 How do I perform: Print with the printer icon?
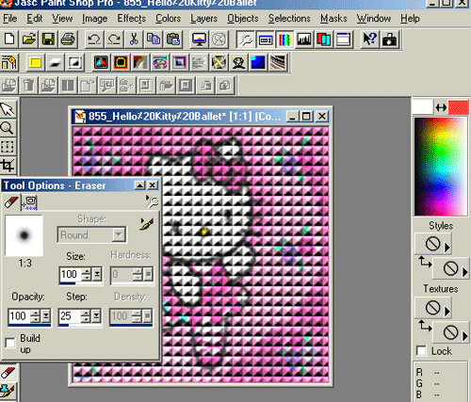pyautogui.click(x=68, y=40)
